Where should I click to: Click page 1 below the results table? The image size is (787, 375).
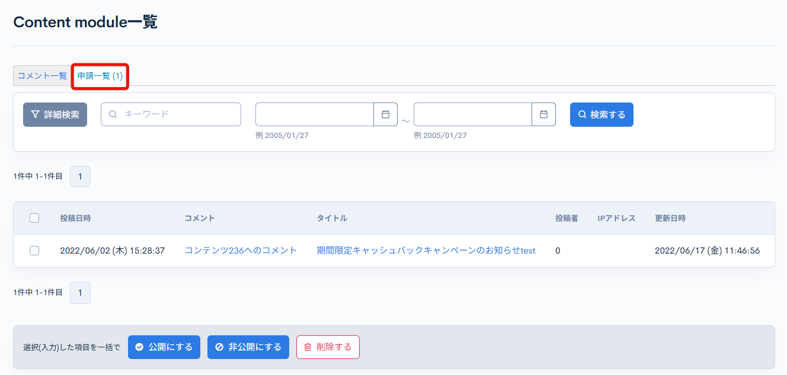coord(80,292)
